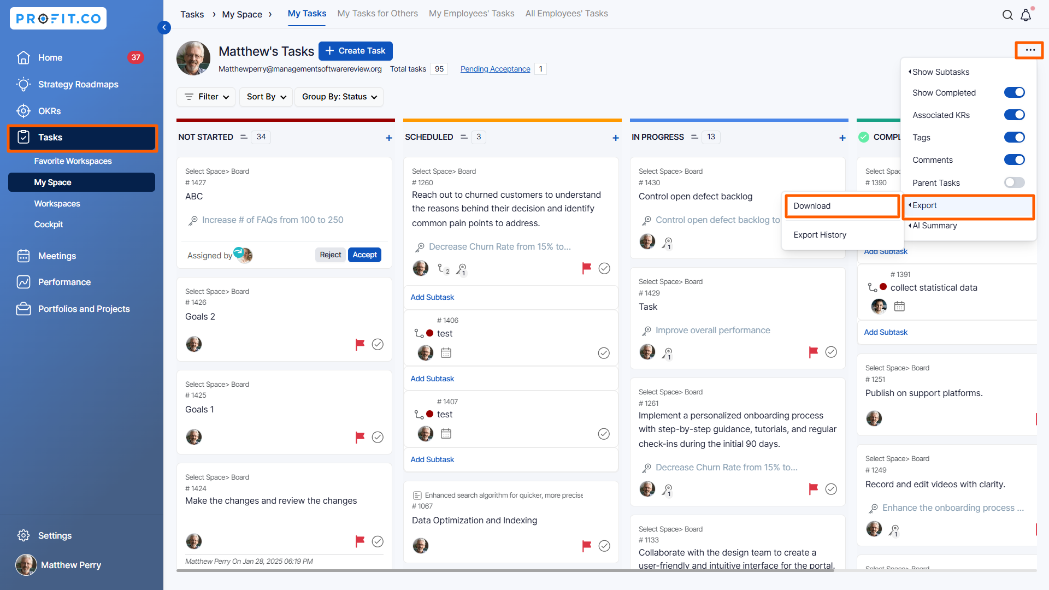Disable the Associated KRs toggle
This screenshot has width=1049, height=590.
pyautogui.click(x=1014, y=115)
